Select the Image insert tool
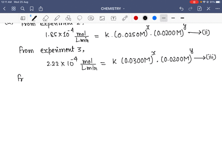The image size is (222, 166). coord(102,18)
